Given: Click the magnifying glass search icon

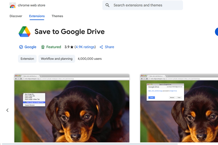Looking at the screenshot, I should 107,5.
